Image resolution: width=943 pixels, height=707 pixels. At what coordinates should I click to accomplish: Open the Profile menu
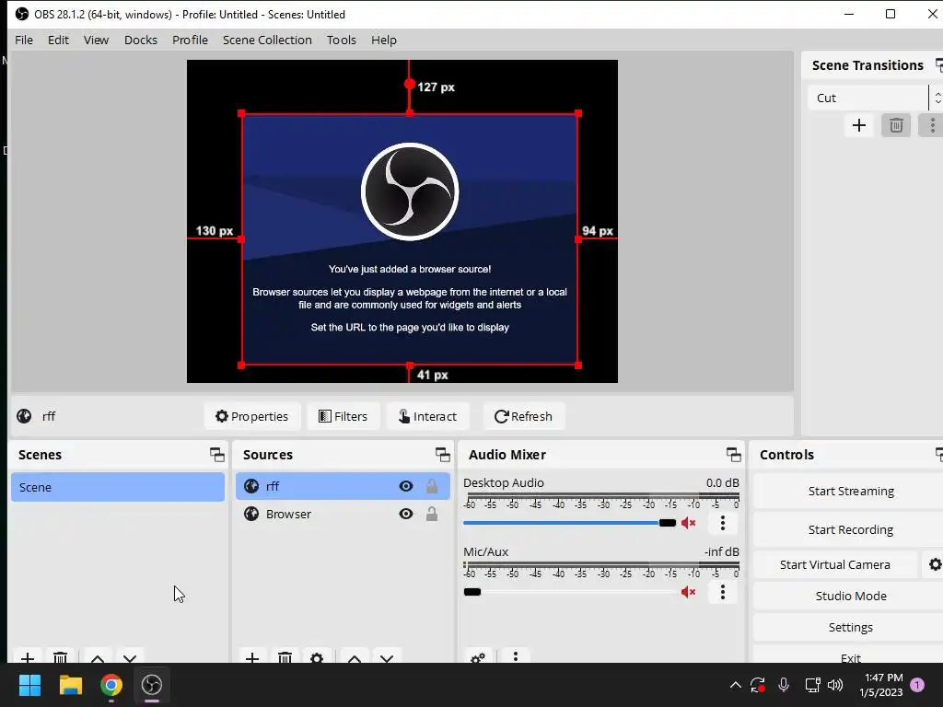coord(190,40)
